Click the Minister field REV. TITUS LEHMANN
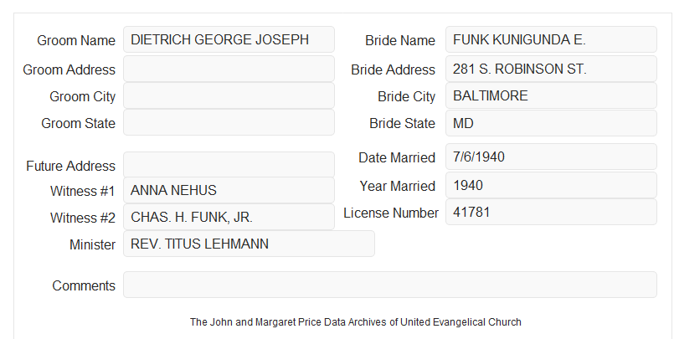This screenshot has width=674, height=339. click(x=249, y=244)
